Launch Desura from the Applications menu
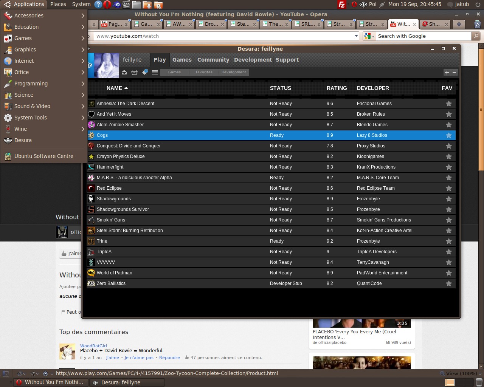This screenshot has width=484, height=387. click(44, 140)
